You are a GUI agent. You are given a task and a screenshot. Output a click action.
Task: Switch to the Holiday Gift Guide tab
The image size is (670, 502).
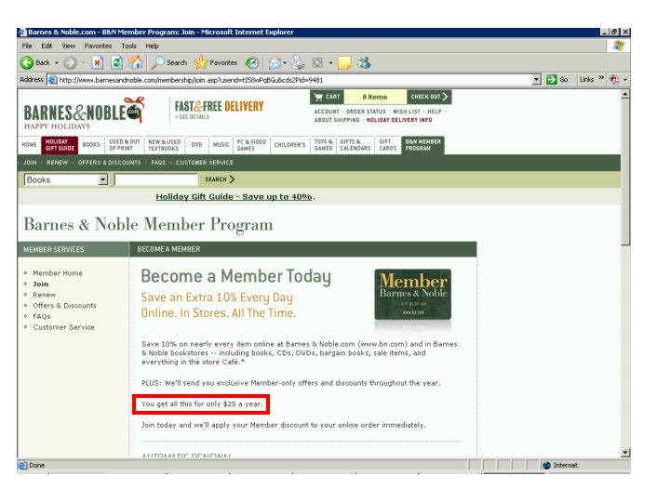click(60, 145)
